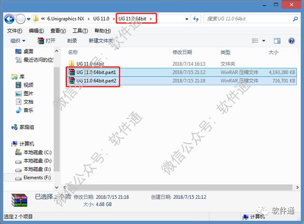Open 本地磁盘 (D:) drive
The height and width of the screenshot is (224, 304).
point(33,161)
